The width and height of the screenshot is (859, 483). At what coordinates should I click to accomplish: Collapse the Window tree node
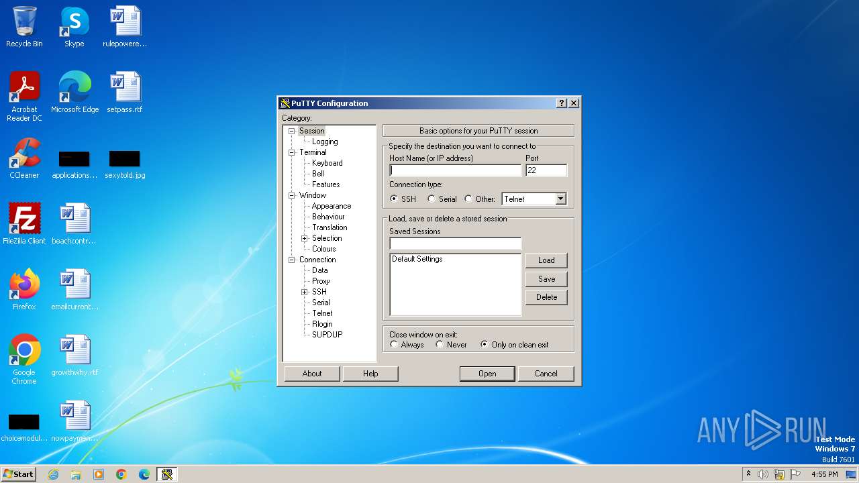click(x=292, y=195)
